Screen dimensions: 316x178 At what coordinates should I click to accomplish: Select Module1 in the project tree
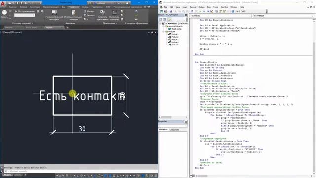click(175, 34)
